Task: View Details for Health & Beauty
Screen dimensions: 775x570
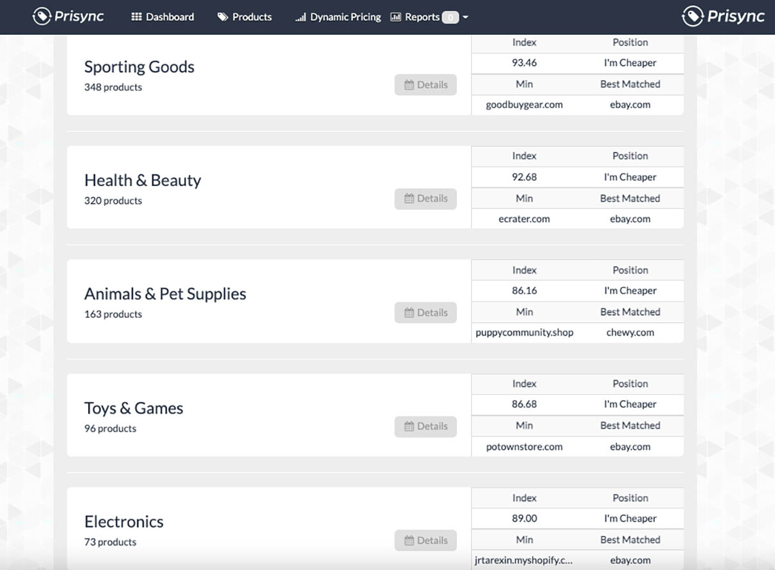Action: point(425,199)
